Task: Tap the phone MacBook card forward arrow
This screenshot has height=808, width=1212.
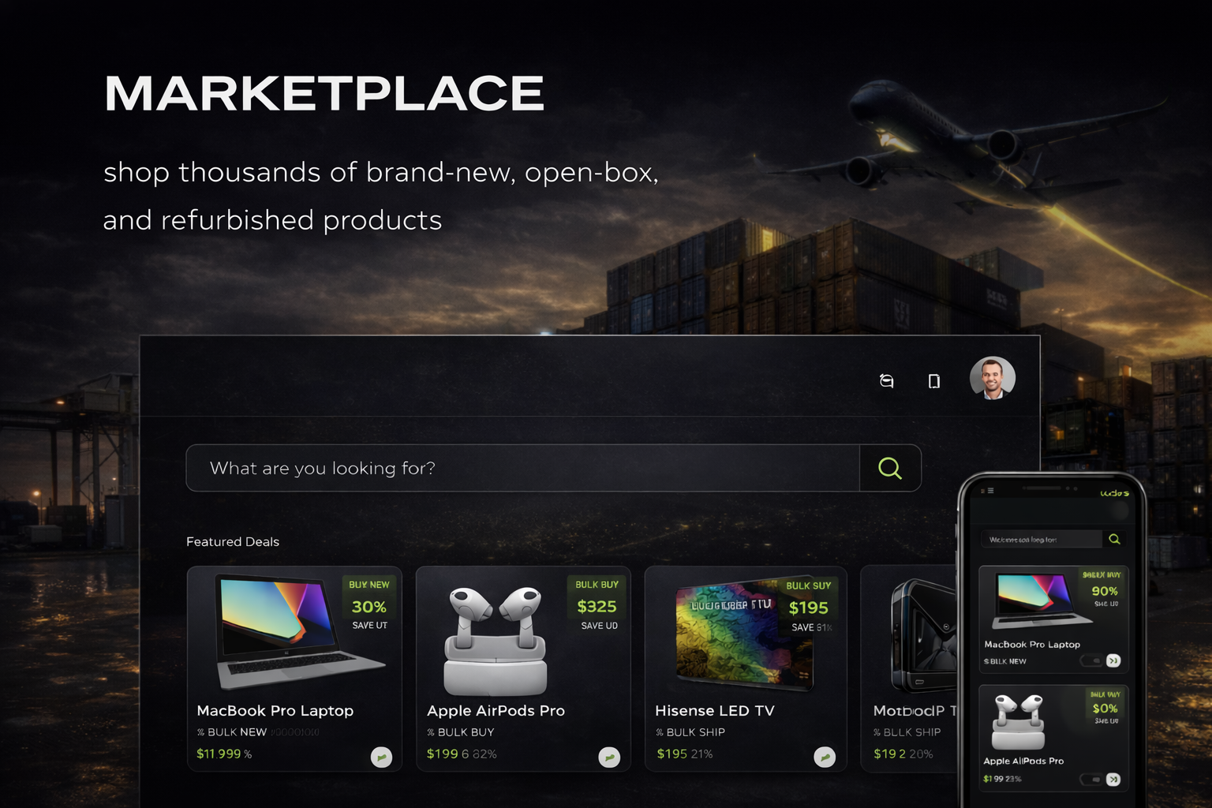Action: click(1113, 660)
